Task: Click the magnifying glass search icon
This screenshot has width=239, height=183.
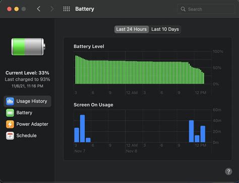Action: [x=183, y=9]
